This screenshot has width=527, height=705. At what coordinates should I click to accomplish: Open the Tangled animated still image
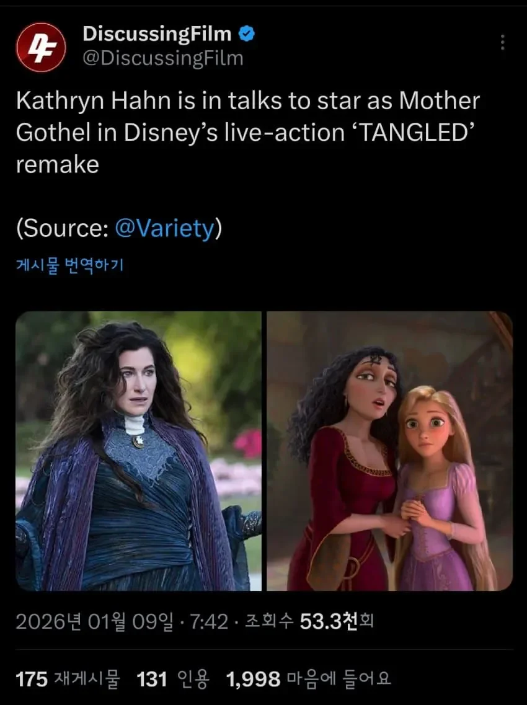click(x=390, y=451)
